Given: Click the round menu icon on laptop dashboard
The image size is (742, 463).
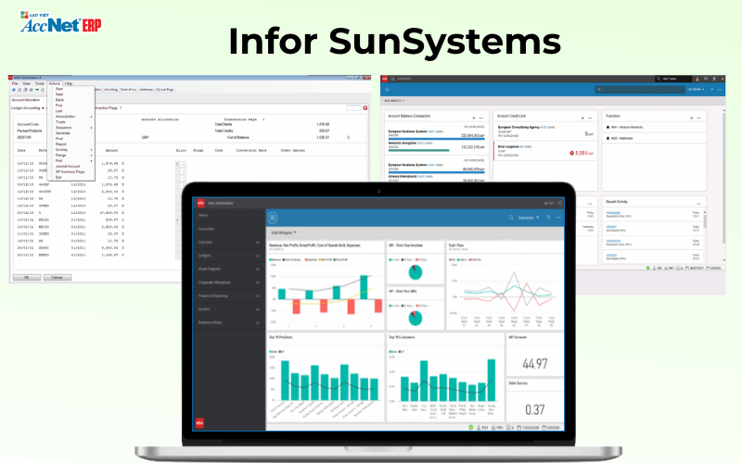Looking at the screenshot, I should point(273,218).
